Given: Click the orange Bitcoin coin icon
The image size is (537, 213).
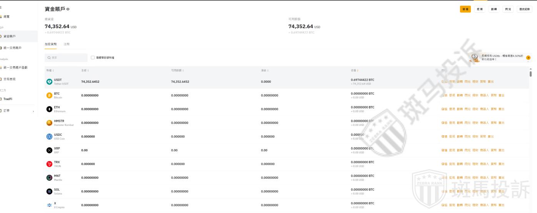Looking at the screenshot, I should coord(49,95).
